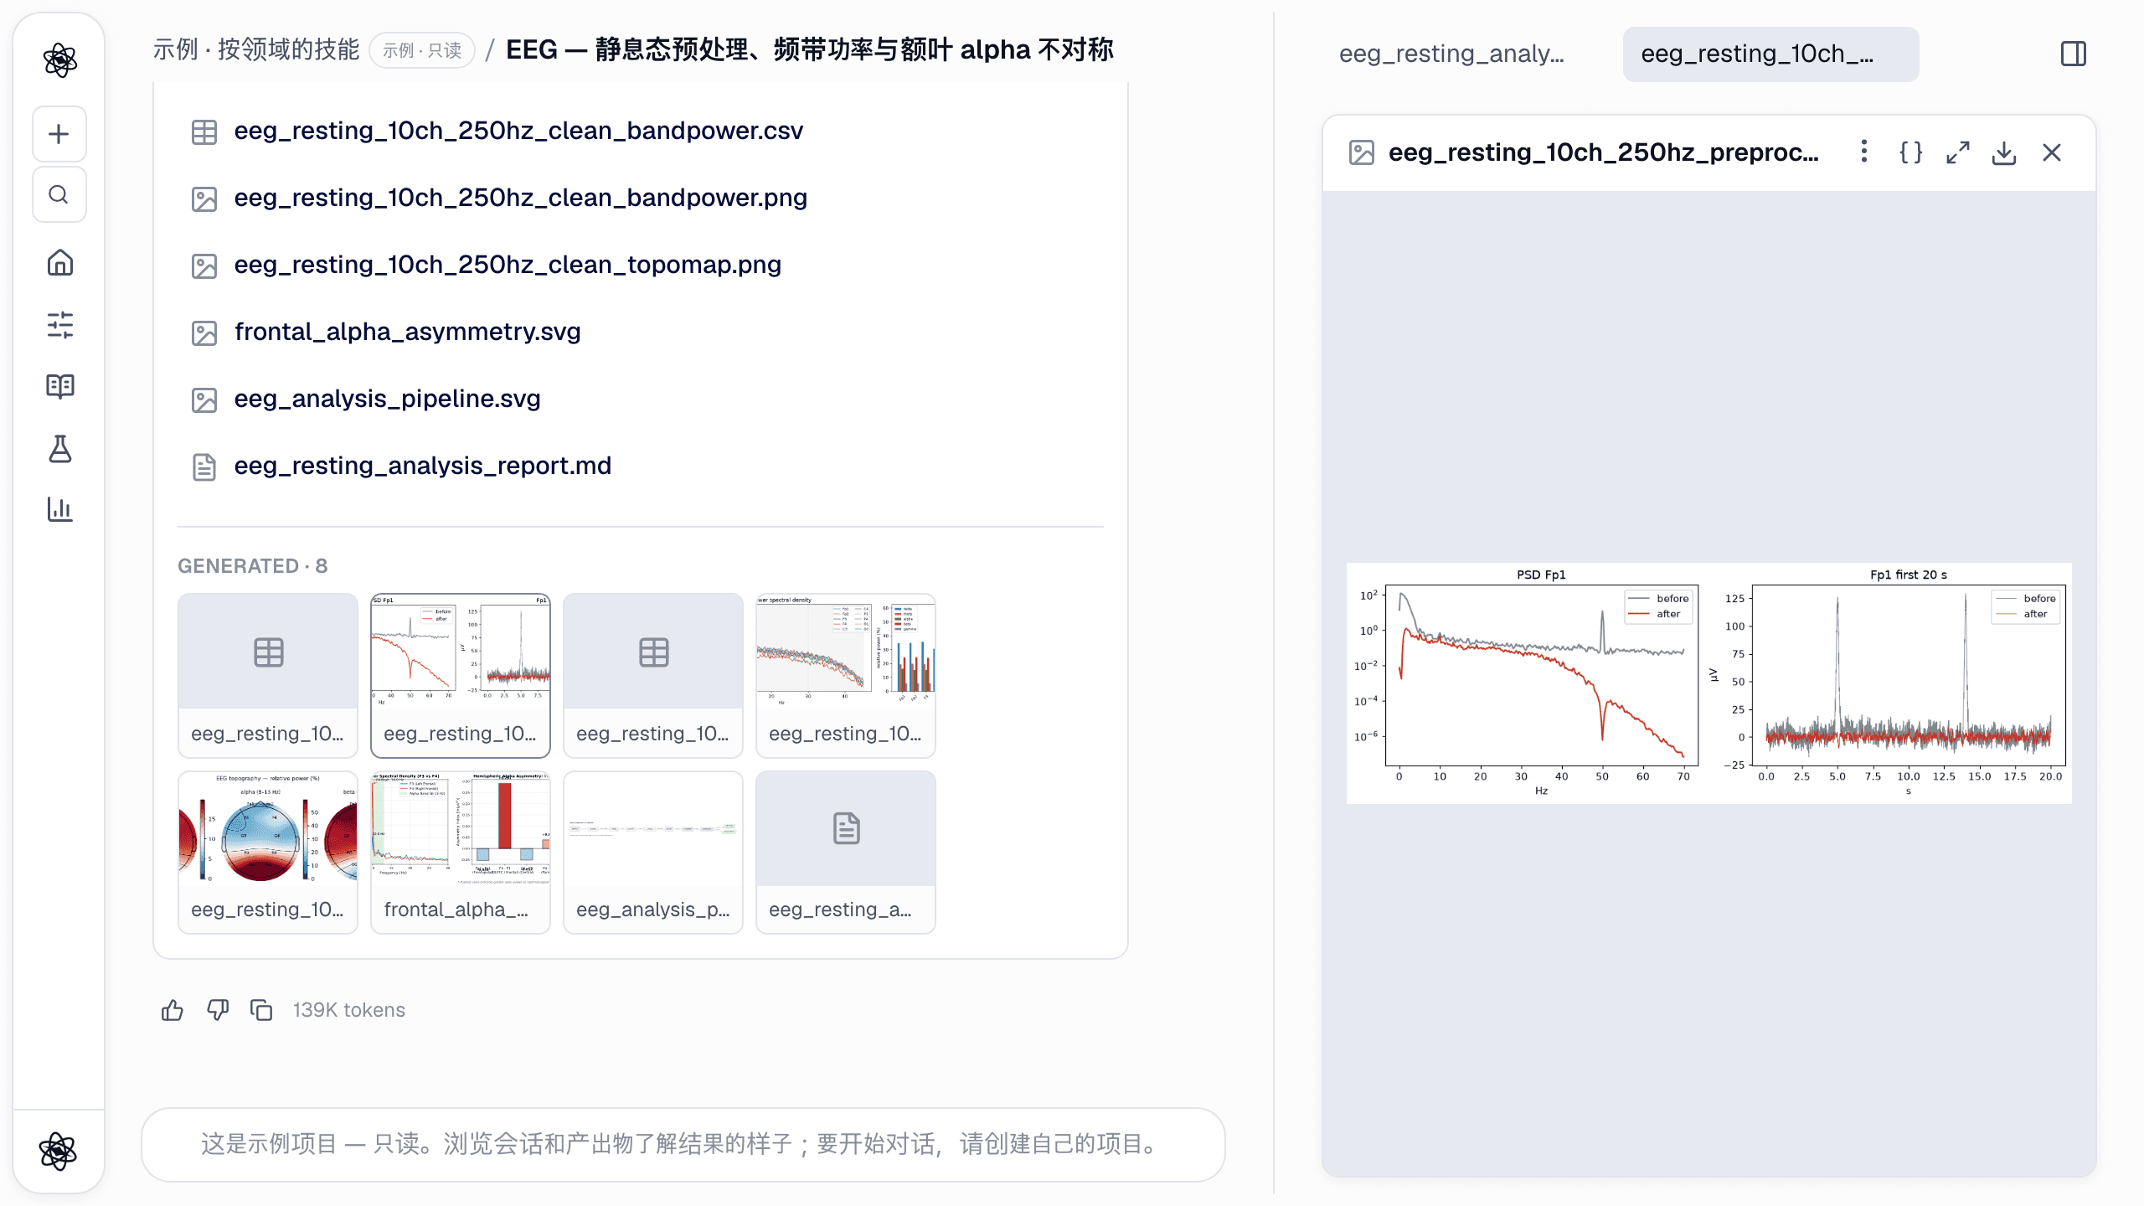This screenshot has width=2144, height=1206.
Task: Give thumbs down to the response
Action: [218, 1010]
